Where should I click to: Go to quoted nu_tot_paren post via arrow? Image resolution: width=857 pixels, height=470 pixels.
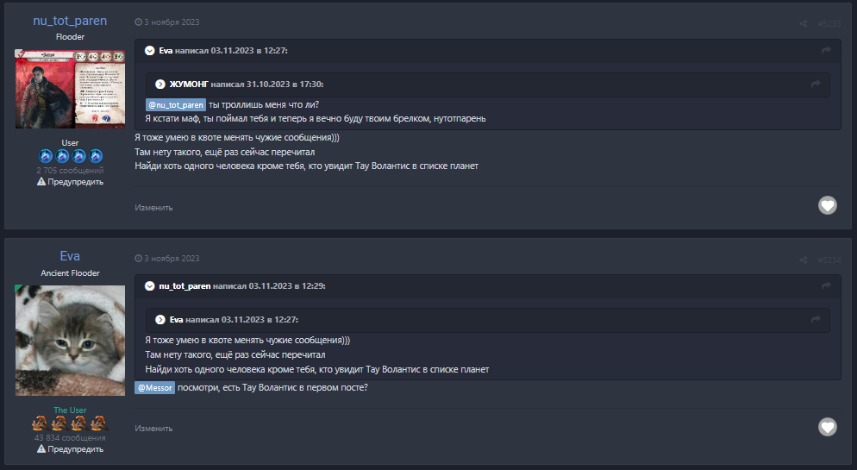click(x=826, y=285)
